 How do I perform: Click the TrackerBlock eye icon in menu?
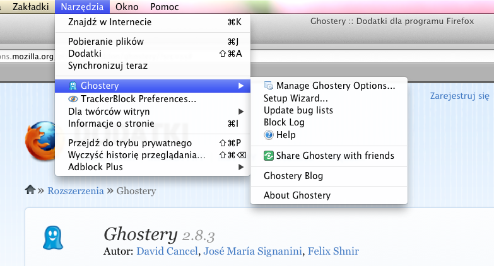click(74, 99)
